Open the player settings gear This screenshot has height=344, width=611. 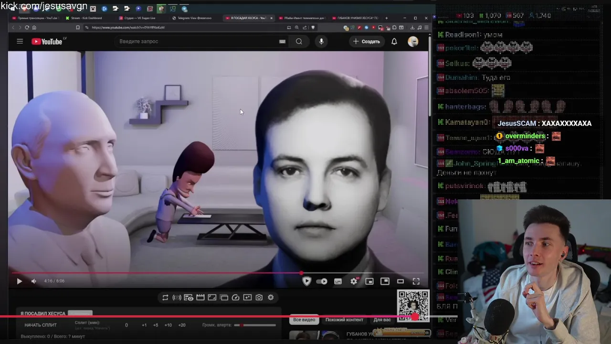point(354,281)
